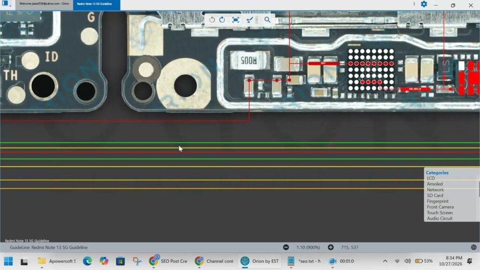Switch to SEO Post Cre Chrome window
This screenshot has height=270, width=480.
tap(168, 261)
